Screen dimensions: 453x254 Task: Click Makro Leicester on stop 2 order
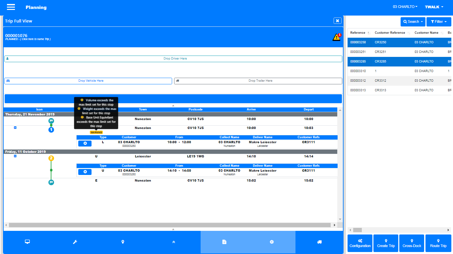[263, 171]
